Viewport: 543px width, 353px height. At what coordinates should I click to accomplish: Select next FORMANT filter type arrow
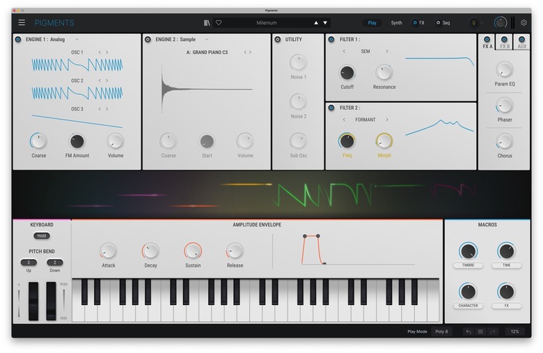tap(387, 120)
